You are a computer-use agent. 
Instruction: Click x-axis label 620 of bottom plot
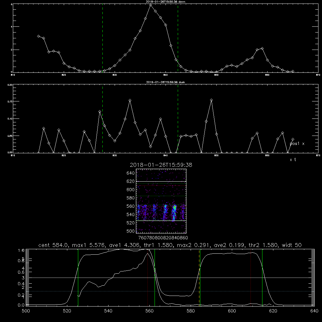pos(273,311)
